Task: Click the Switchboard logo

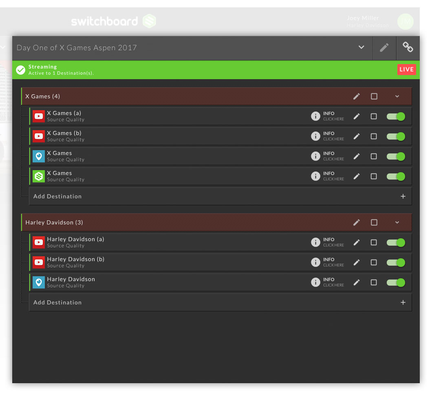Action: [x=114, y=21]
